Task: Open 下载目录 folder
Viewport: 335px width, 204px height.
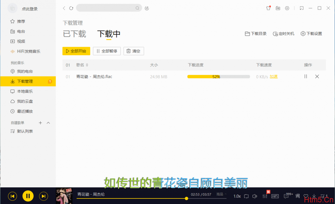Action: pyautogui.click(x=256, y=34)
